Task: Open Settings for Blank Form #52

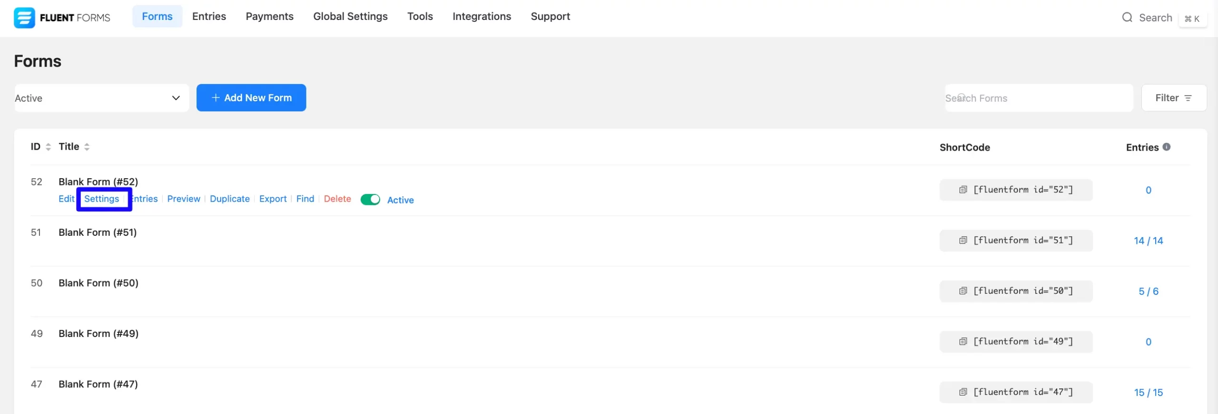Action: coord(102,199)
